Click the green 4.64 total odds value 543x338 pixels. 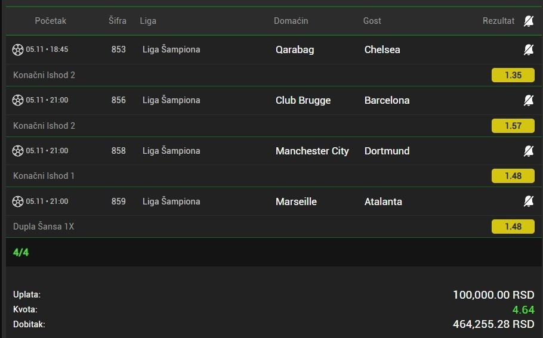tap(523, 310)
